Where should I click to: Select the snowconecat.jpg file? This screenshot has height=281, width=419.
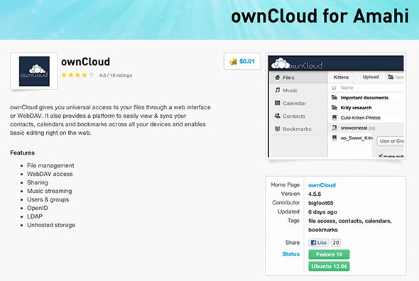tap(358, 128)
